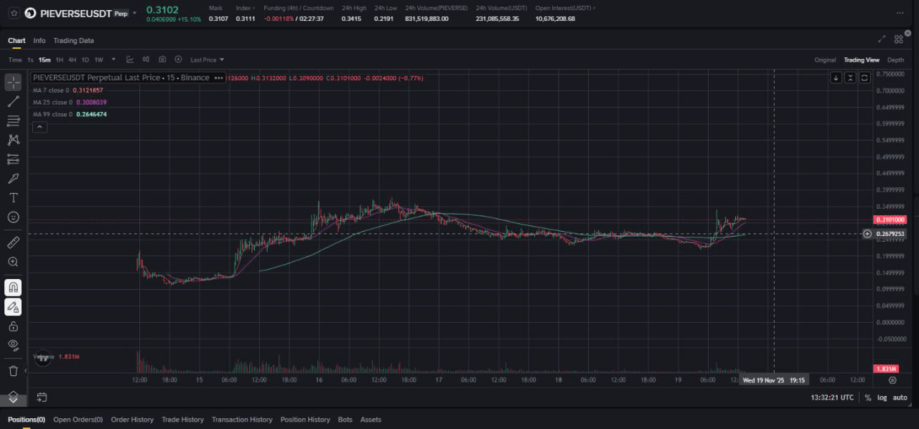Switch to Original chart view
The image size is (919, 429).
pyautogui.click(x=825, y=60)
